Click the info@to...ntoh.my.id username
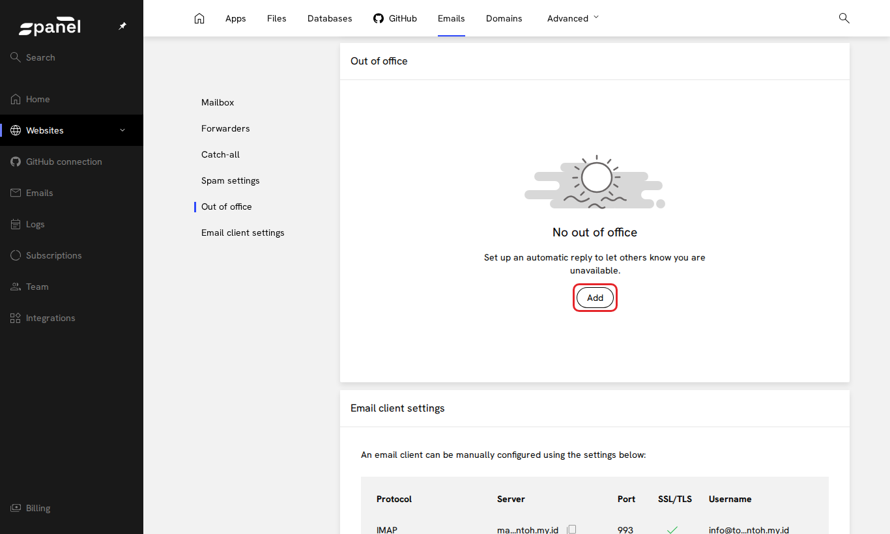The width and height of the screenshot is (890, 534). click(x=749, y=529)
